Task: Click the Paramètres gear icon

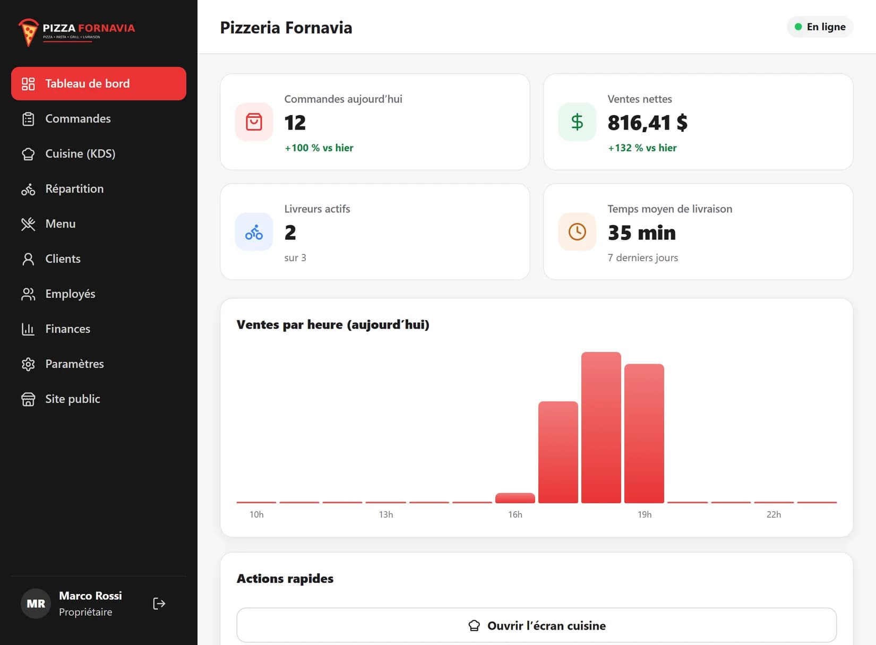Action: pos(28,364)
